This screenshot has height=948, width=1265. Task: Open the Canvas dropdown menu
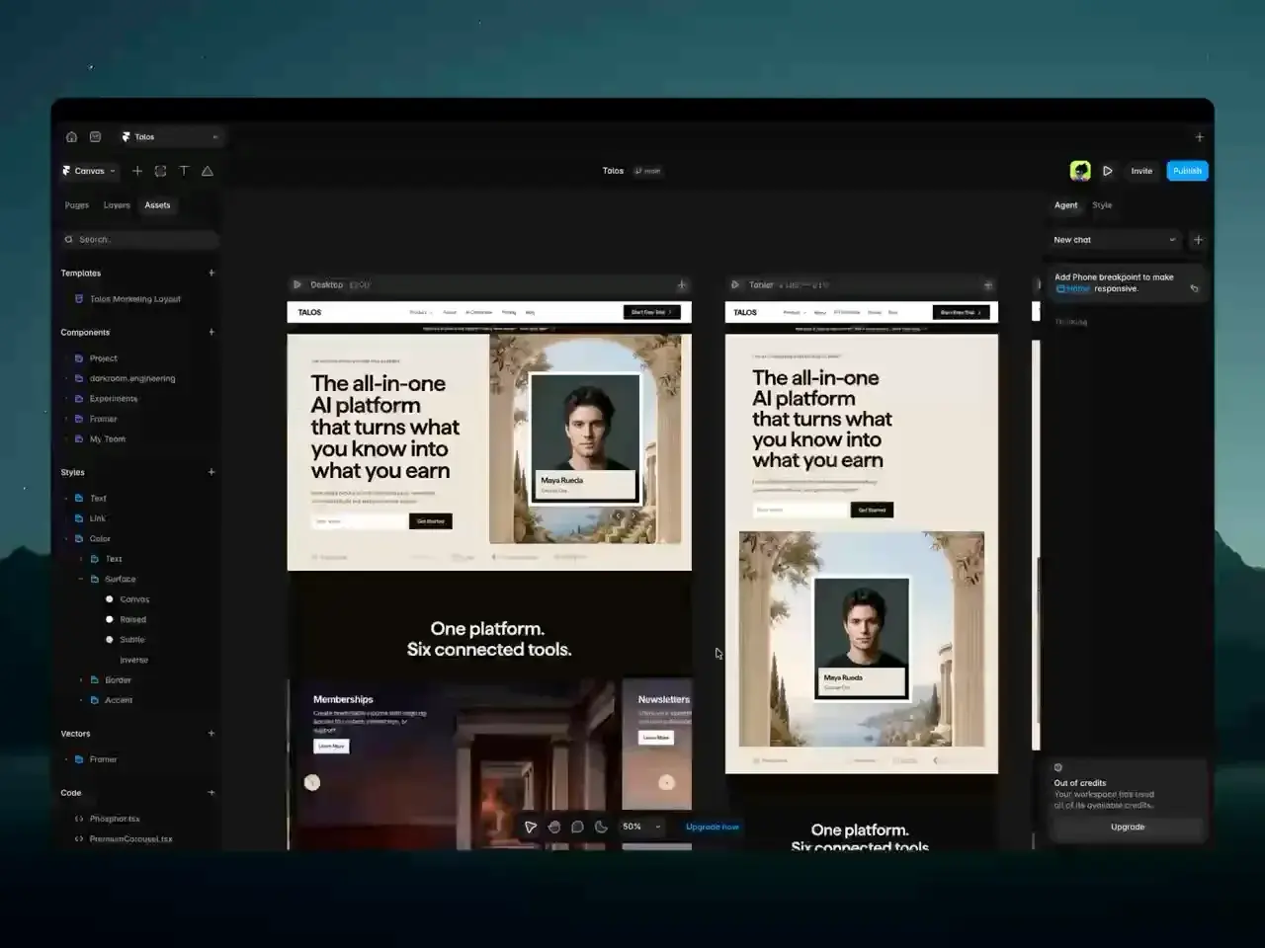tap(91, 171)
